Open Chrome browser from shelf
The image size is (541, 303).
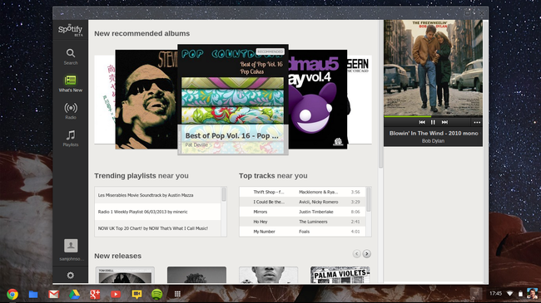click(x=12, y=294)
